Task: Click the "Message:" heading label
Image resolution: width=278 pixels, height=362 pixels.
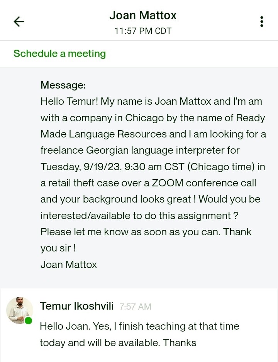Action: click(x=63, y=85)
